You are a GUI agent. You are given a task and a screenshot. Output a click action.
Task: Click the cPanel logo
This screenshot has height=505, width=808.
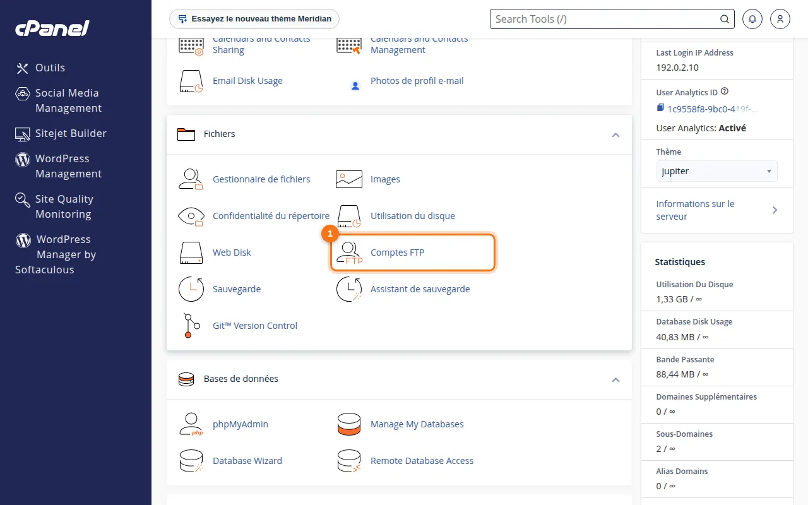pyautogui.click(x=52, y=28)
